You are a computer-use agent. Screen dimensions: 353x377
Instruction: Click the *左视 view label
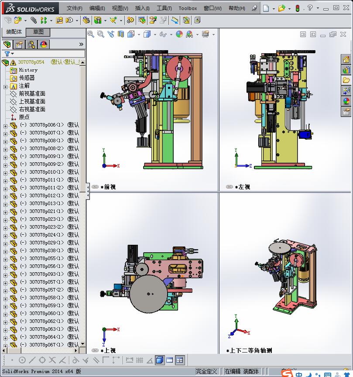(x=242, y=187)
